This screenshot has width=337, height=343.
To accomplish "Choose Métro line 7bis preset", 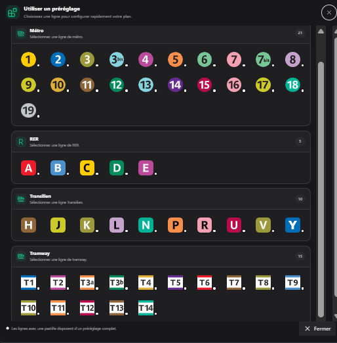I will pos(263,59).
